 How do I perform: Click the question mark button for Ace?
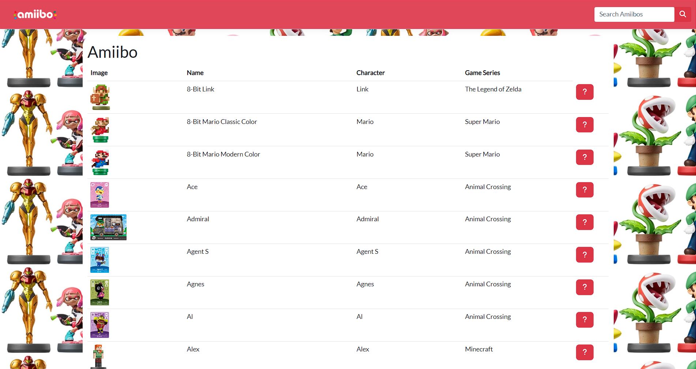coord(584,190)
